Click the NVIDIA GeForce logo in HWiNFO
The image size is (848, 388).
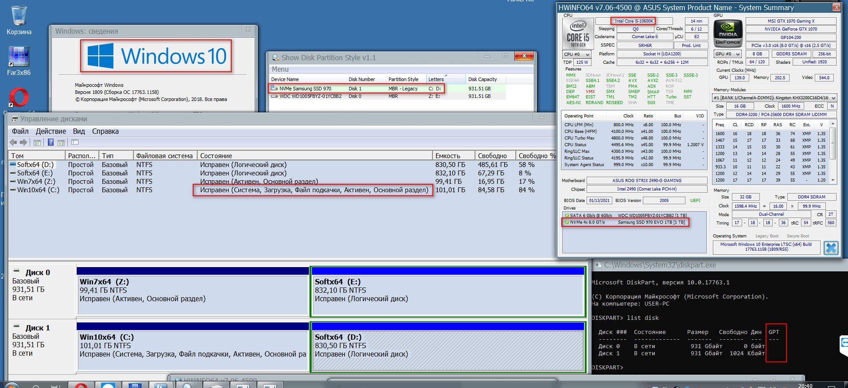point(728,34)
